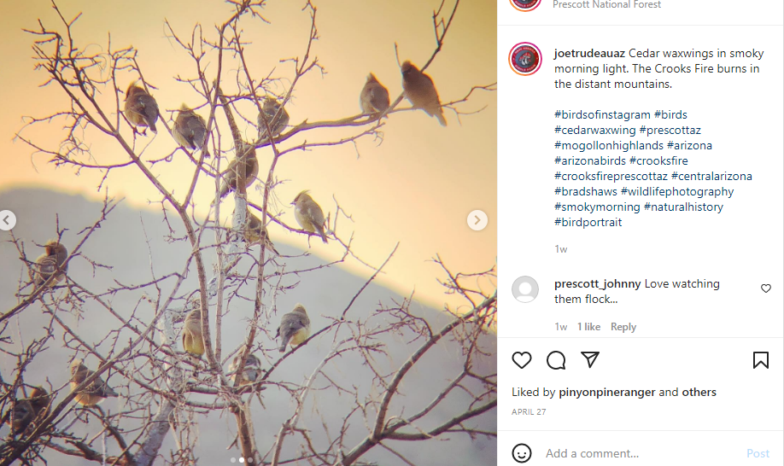View pinyonpineranger's profile from likes
Image resolution: width=784 pixels, height=466 pixels.
pos(607,392)
